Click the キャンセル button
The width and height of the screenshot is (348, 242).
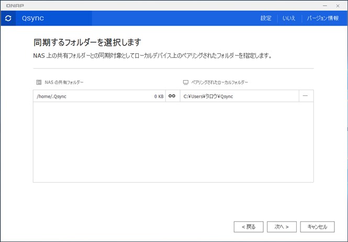[317, 227]
